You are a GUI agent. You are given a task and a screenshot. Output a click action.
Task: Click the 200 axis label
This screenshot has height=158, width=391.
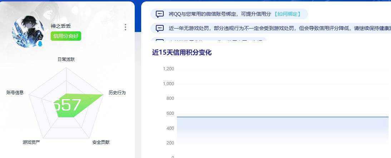[x=170, y=143]
